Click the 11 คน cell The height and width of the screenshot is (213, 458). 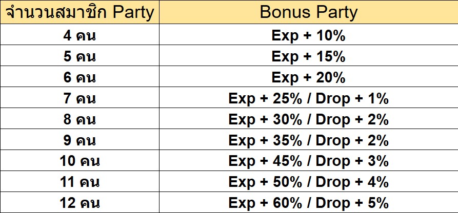click(79, 181)
